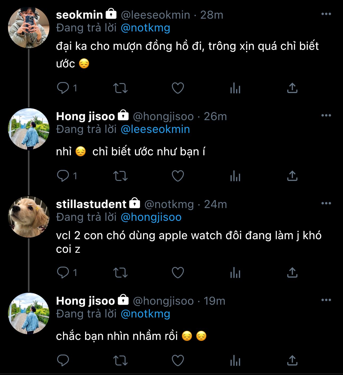Like stillastudent's apple watch tweet
Viewport: 343px width, 375px height.
point(178,272)
